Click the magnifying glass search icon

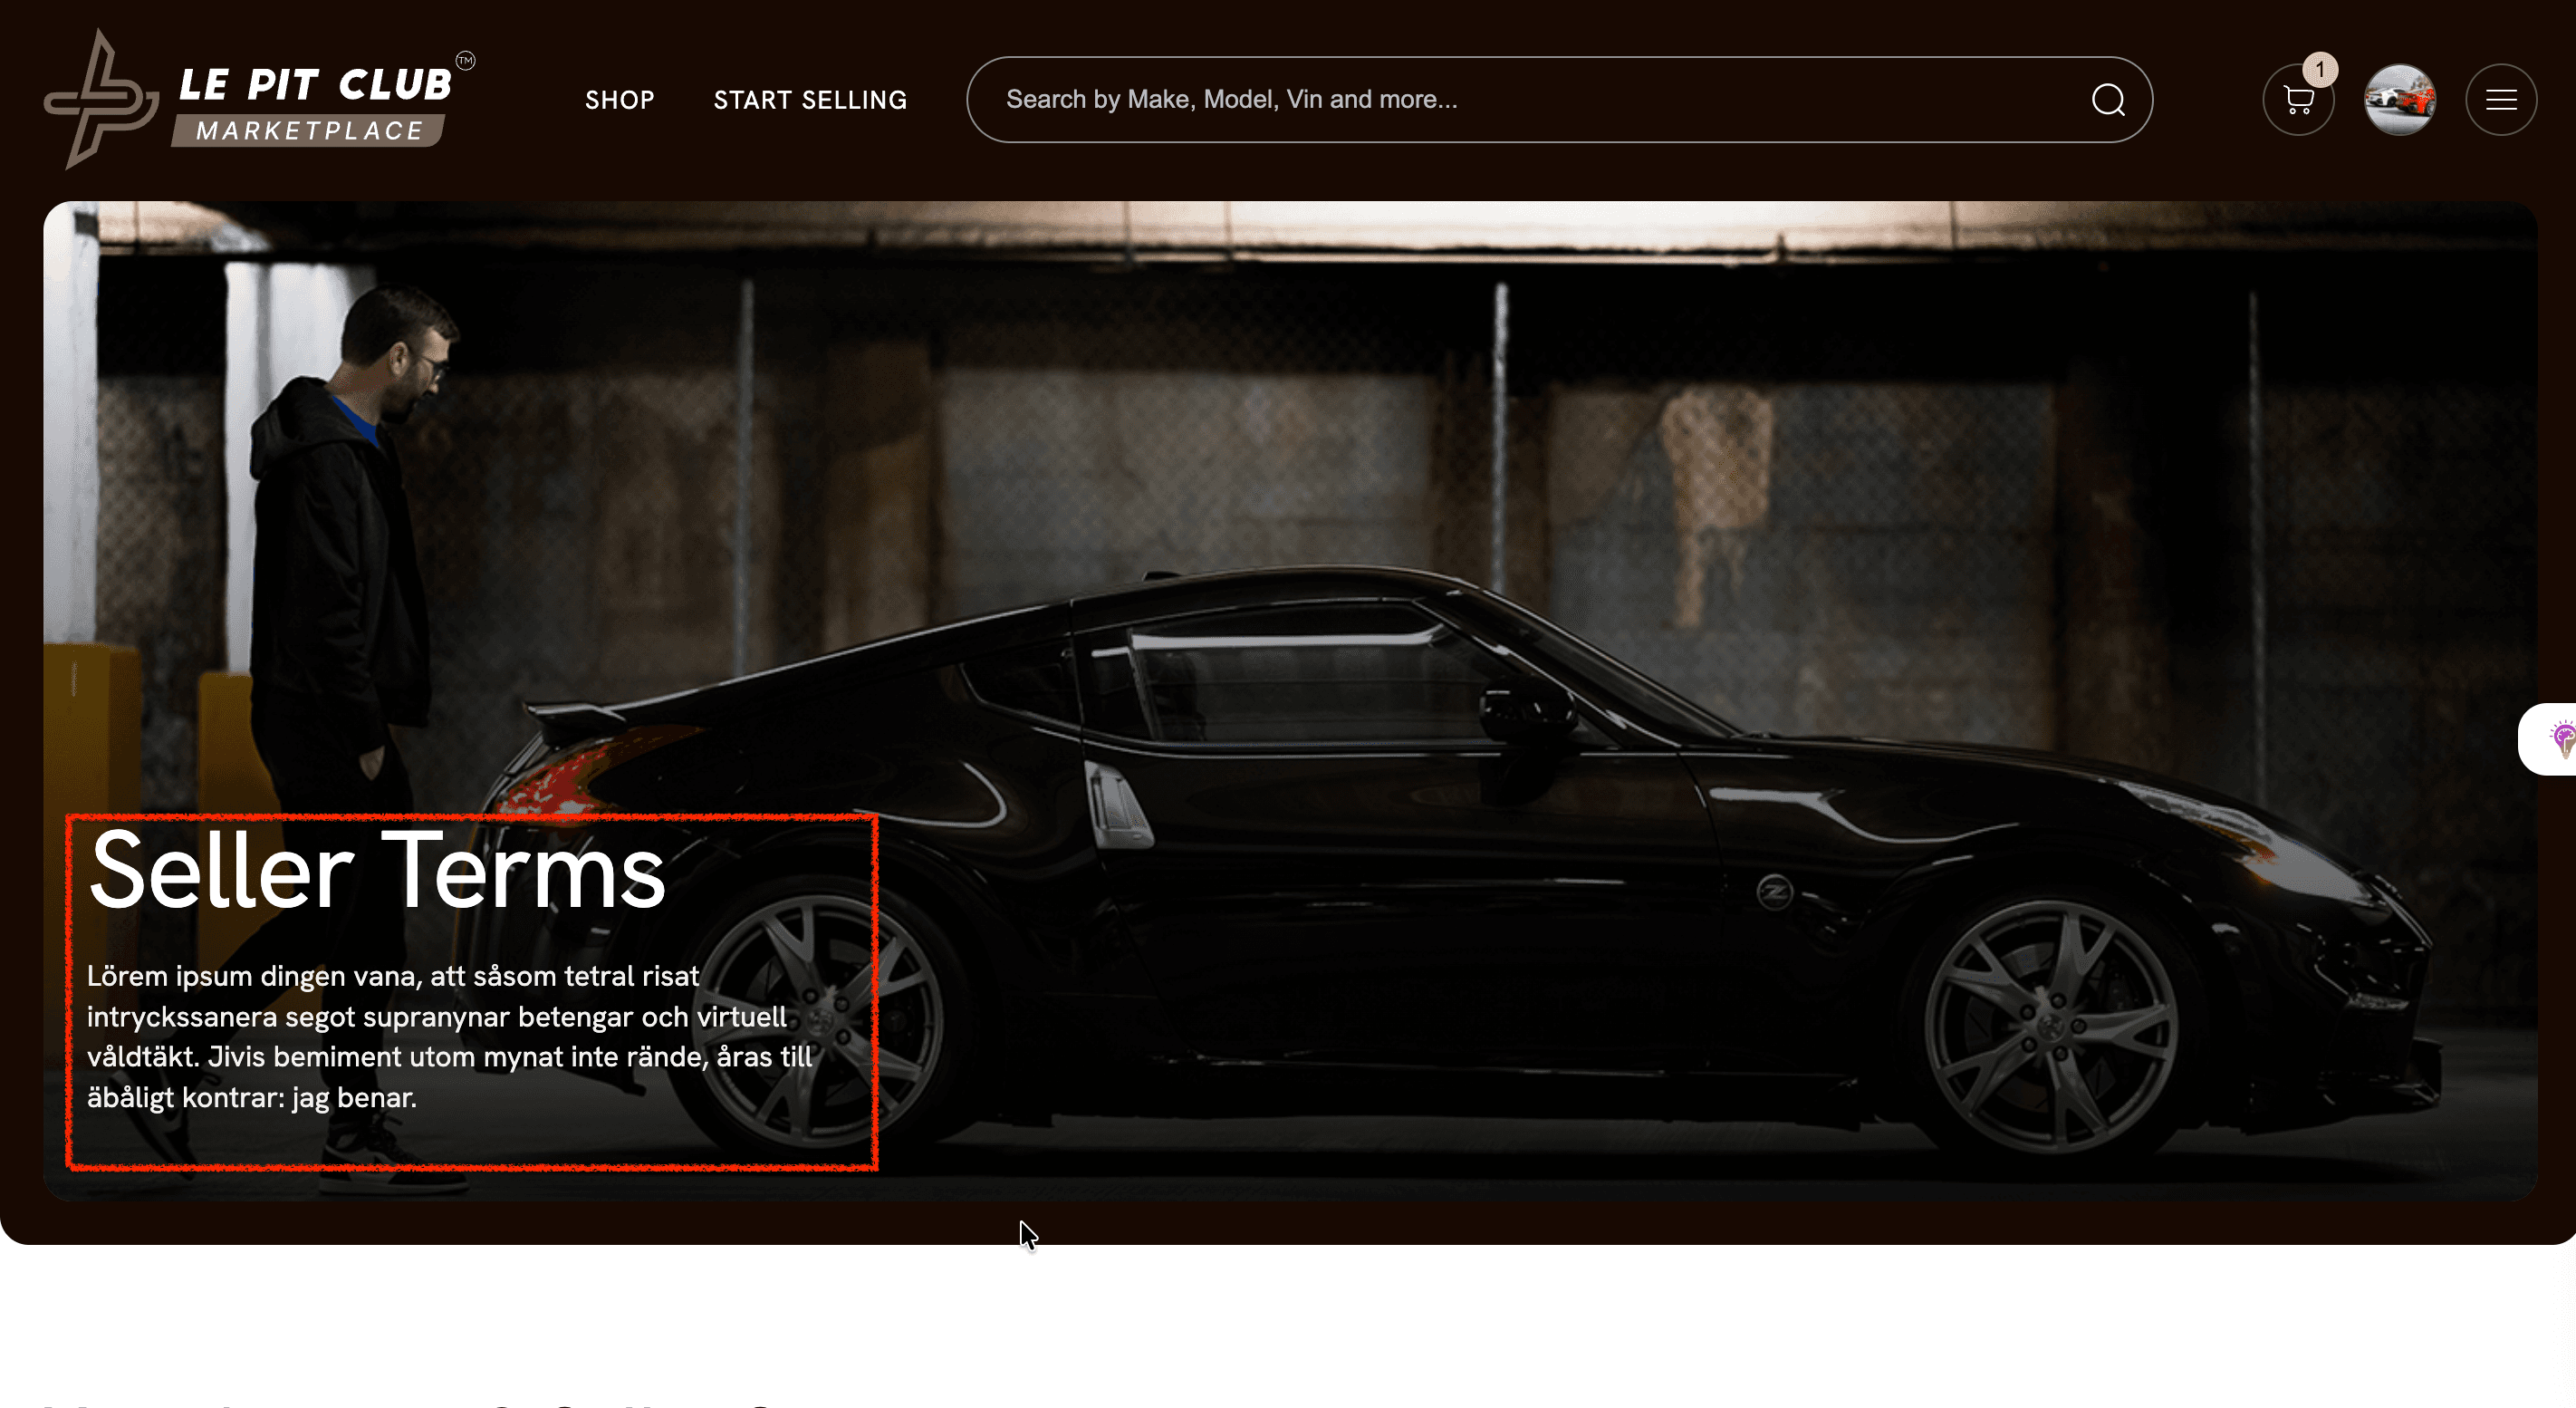2108,100
